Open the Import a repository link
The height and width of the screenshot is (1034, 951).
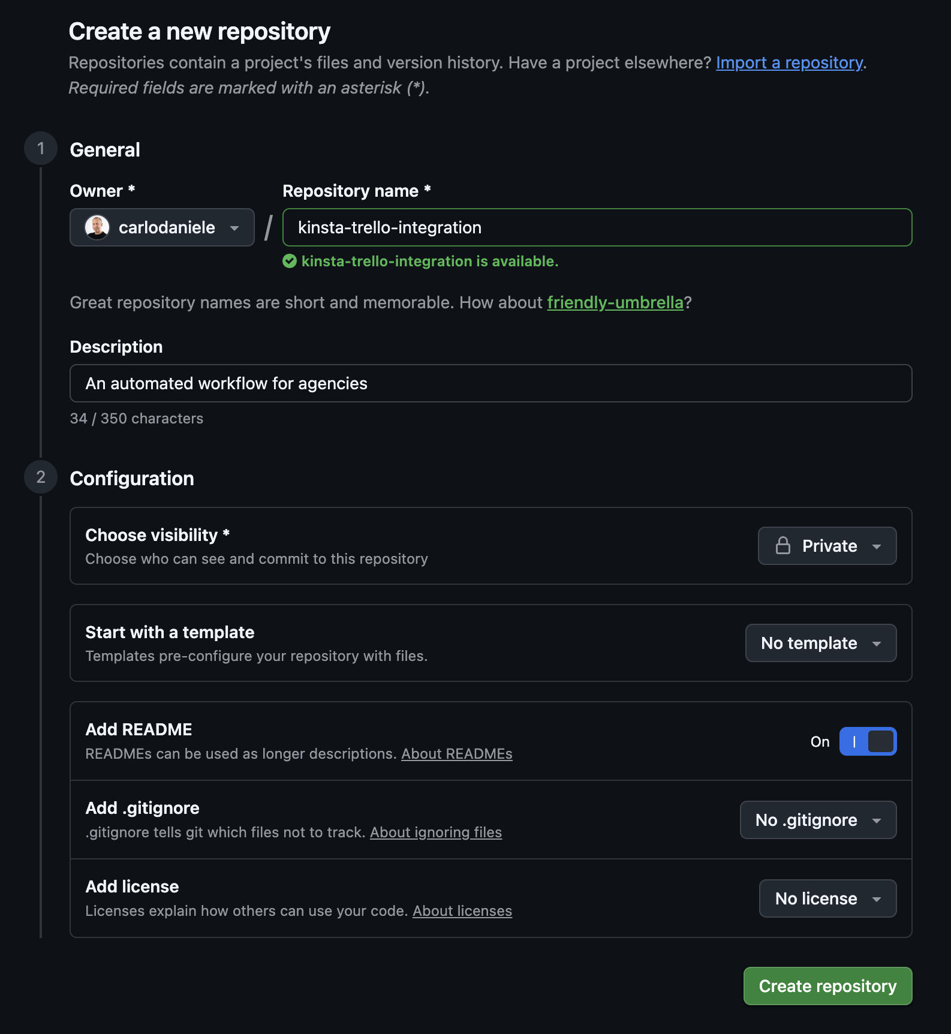[789, 62]
